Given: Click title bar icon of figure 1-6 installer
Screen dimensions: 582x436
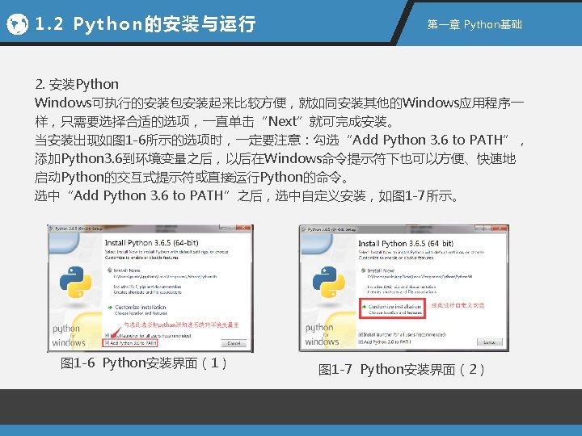Looking at the screenshot, I should [52, 228].
